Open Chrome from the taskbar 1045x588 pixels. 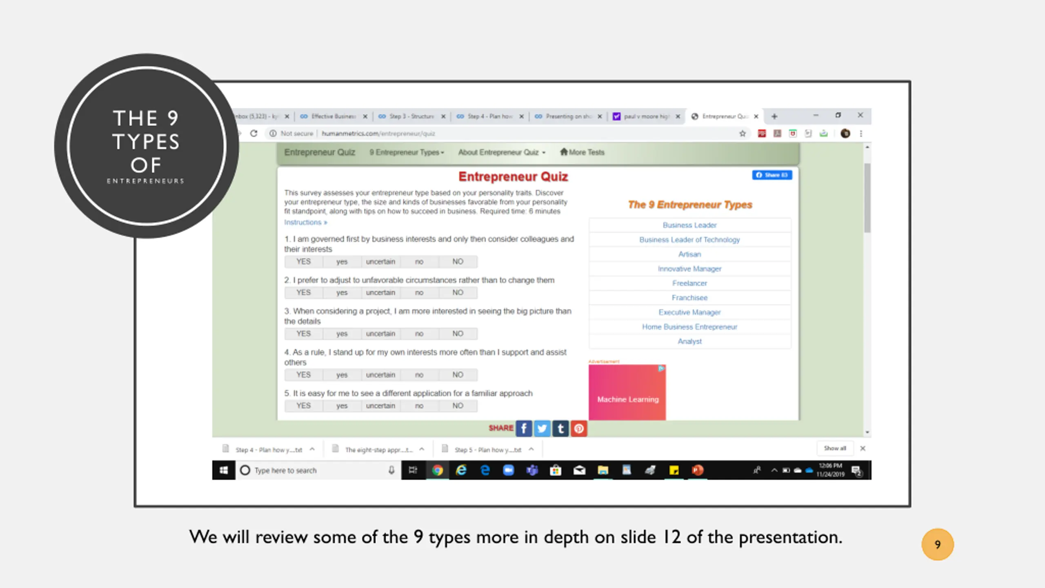pyautogui.click(x=438, y=470)
